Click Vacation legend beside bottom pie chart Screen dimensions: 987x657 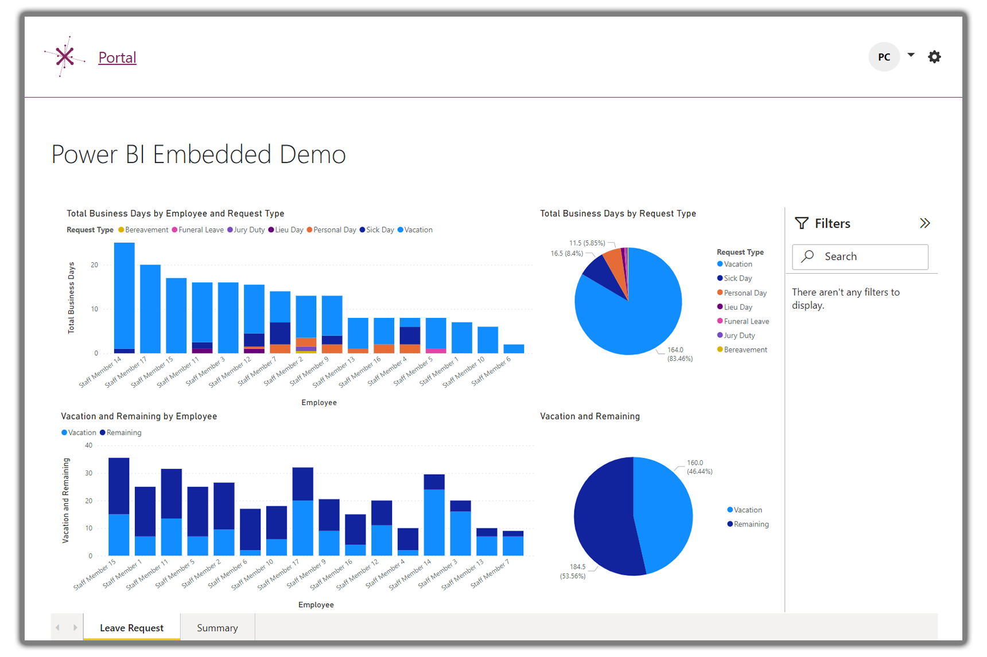(x=744, y=510)
